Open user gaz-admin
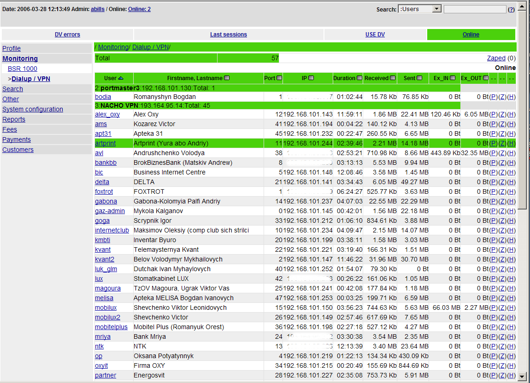Viewport: 530px width, 383px height. click(110, 211)
